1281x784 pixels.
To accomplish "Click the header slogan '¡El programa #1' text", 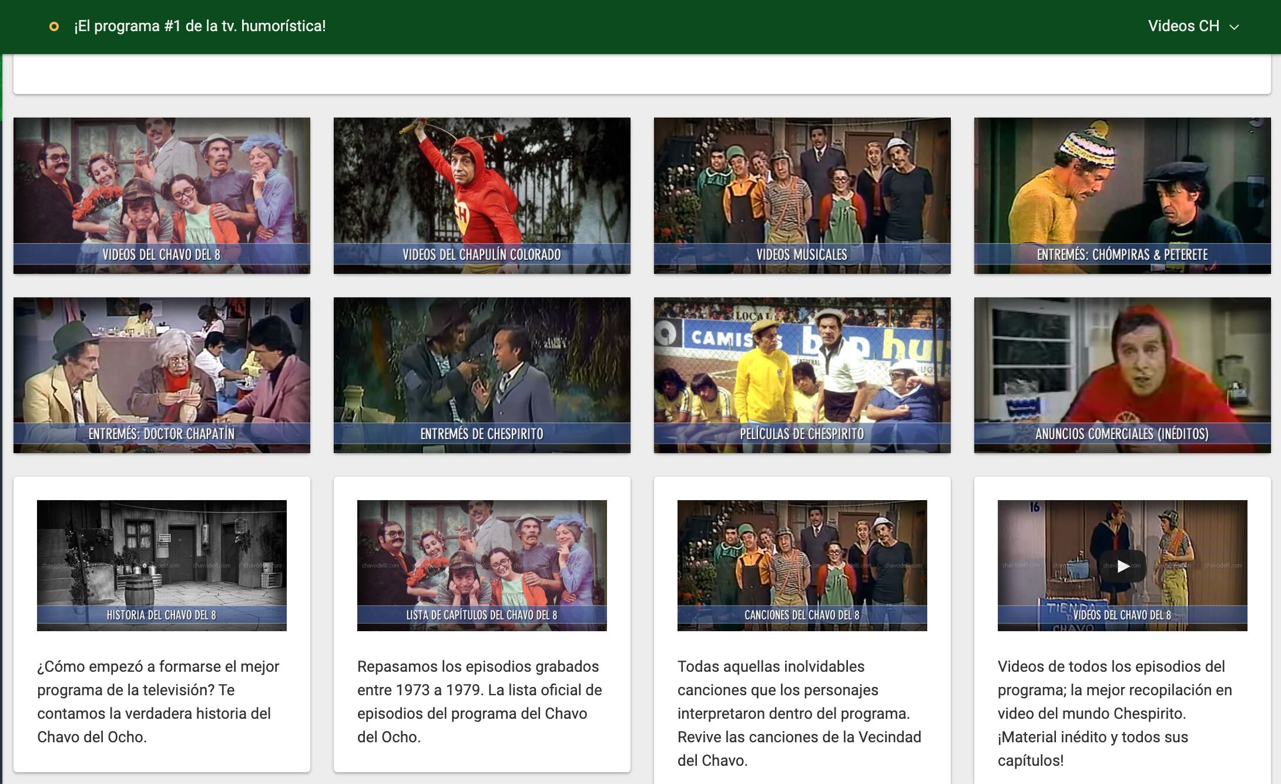I will click(x=200, y=26).
